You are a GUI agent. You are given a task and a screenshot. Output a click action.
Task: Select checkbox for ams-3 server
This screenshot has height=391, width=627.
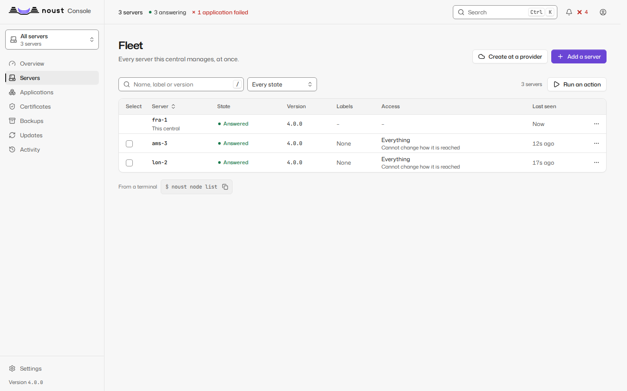tap(129, 144)
